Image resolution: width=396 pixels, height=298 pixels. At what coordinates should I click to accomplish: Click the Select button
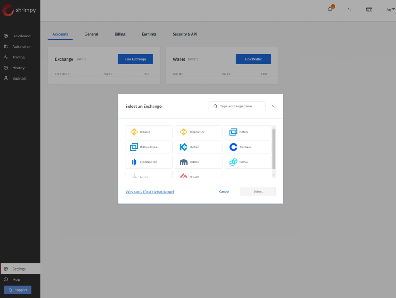point(258,191)
